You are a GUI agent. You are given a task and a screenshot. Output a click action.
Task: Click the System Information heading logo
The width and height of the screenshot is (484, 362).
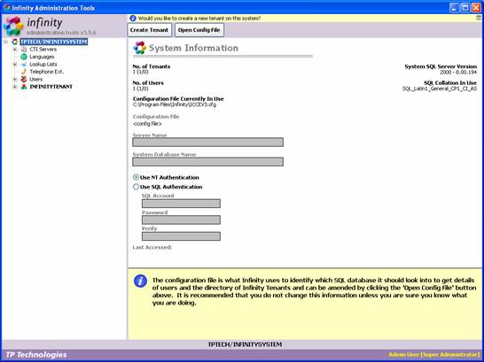coord(139,48)
